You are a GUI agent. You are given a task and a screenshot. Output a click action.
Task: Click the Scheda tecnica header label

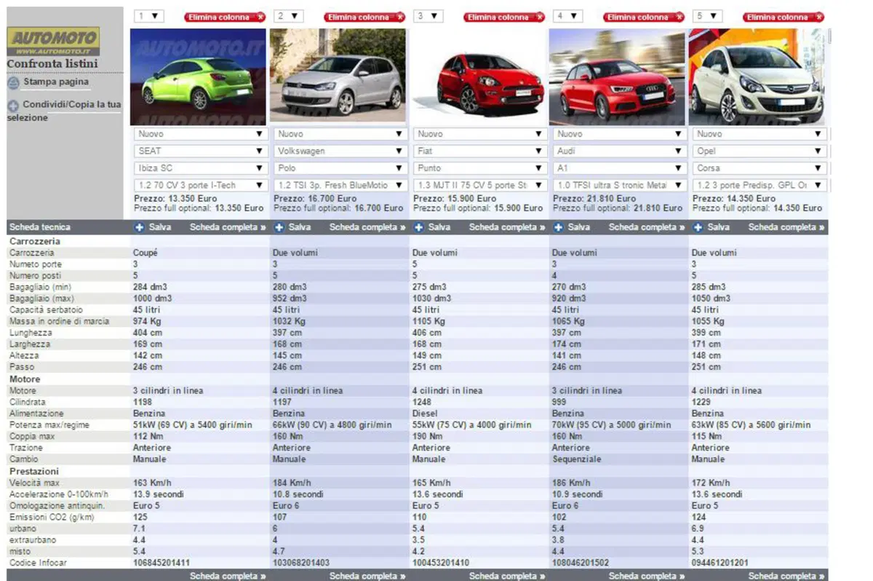pyautogui.click(x=40, y=227)
